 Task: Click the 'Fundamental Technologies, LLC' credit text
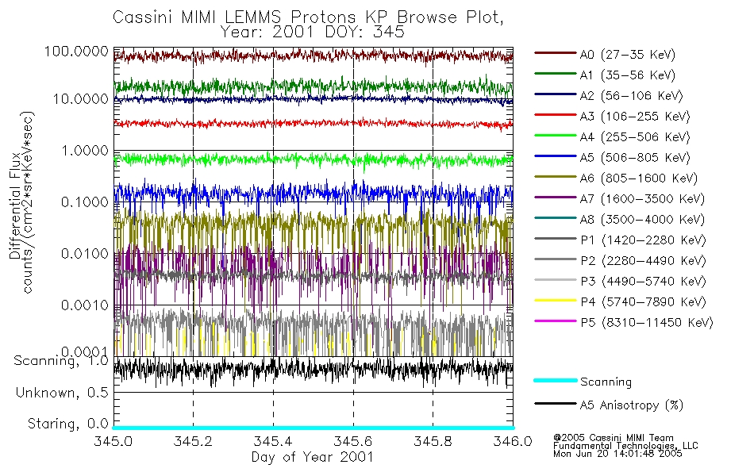tap(625, 446)
